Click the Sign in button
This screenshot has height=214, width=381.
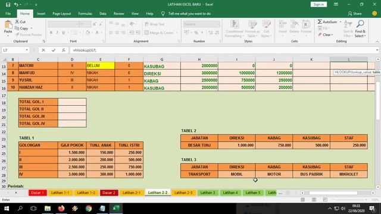coord(318,4)
